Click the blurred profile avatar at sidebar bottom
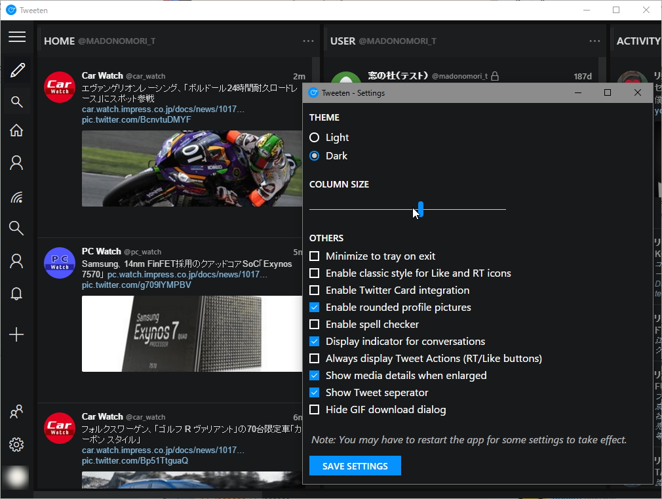 [16, 477]
